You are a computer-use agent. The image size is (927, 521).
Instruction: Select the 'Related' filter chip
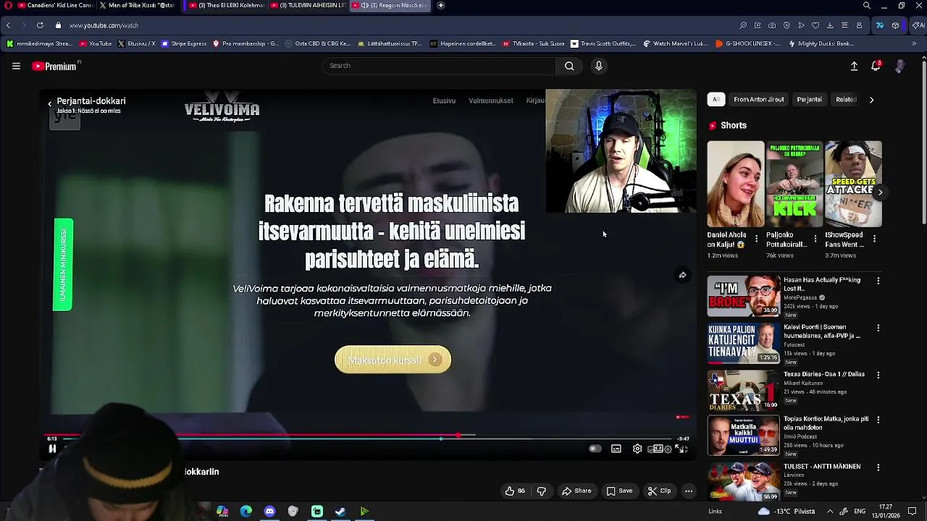pos(846,99)
